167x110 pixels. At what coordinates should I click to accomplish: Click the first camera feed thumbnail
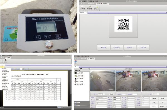coord(103,81)
